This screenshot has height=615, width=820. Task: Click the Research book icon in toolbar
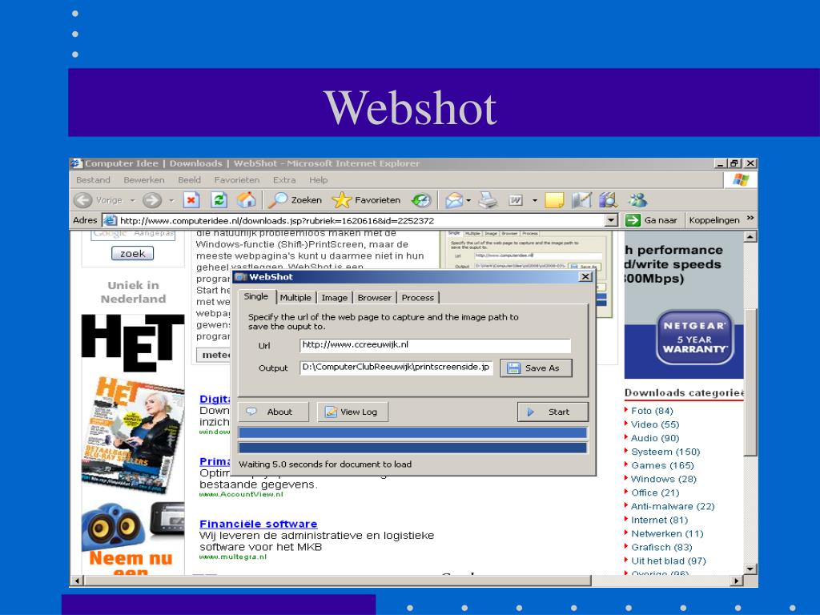[x=609, y=199]
